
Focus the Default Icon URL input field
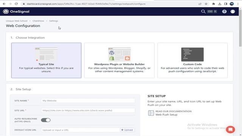[x=81, y=130]
